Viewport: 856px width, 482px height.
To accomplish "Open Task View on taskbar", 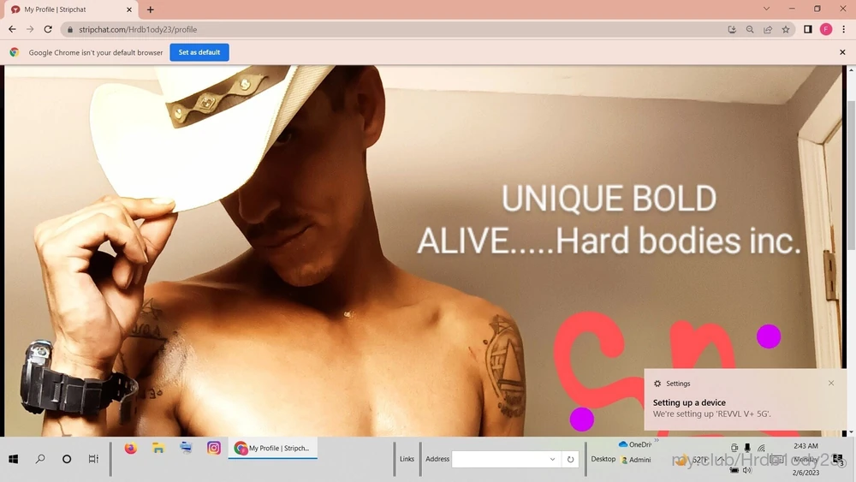I will [x=93, y=459].
